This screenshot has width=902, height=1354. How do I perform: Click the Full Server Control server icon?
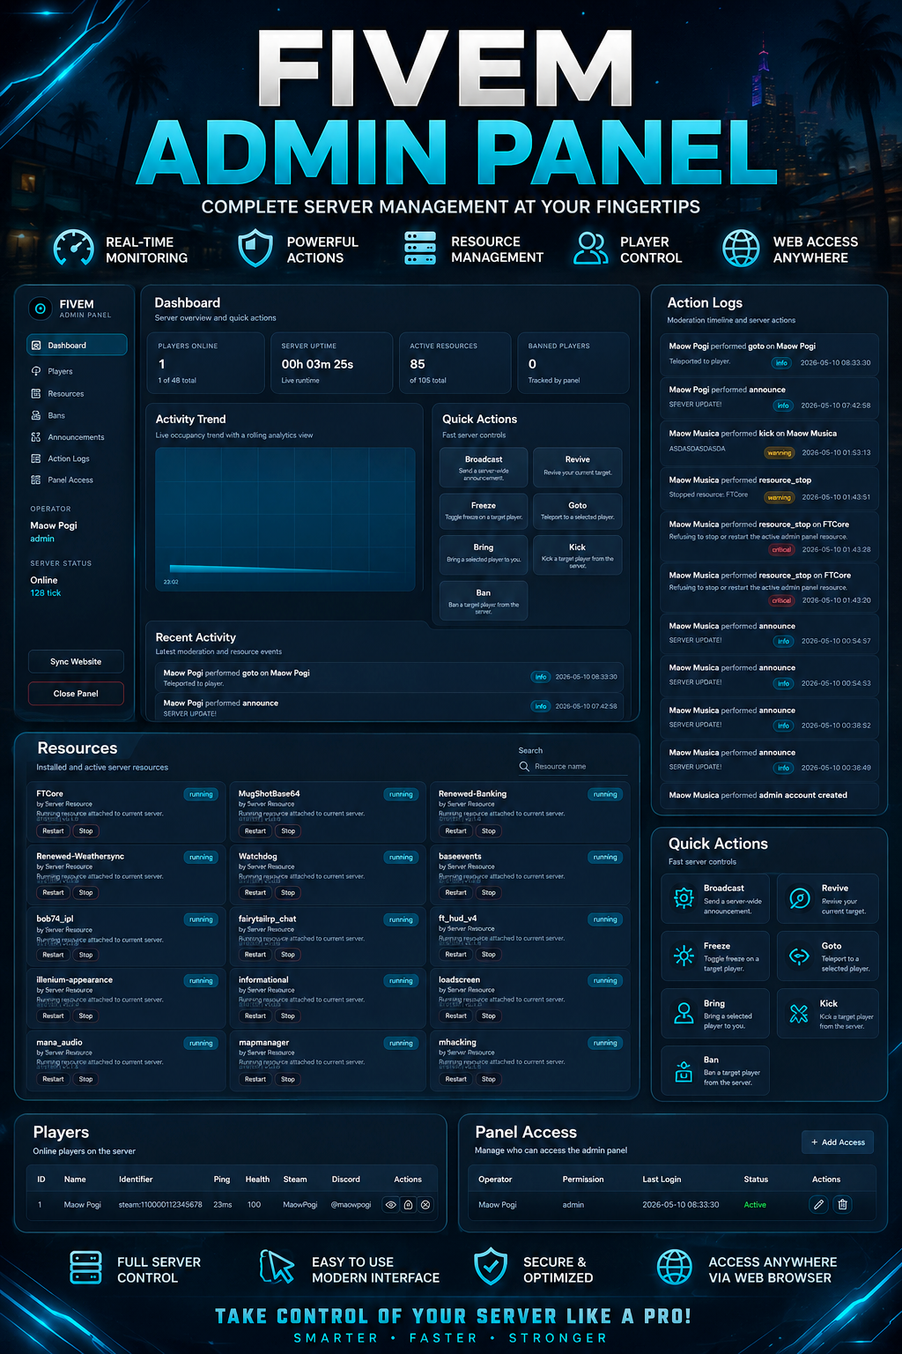[85, 1268]
